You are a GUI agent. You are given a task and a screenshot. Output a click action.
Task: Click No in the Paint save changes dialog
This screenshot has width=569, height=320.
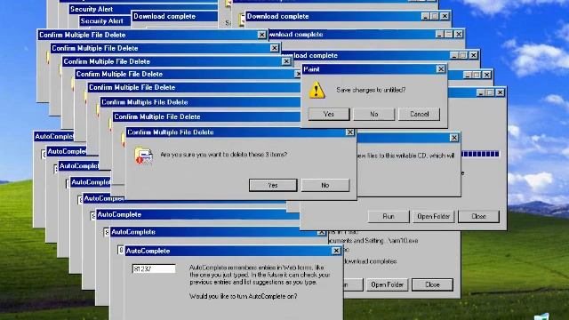click(373, 114)
